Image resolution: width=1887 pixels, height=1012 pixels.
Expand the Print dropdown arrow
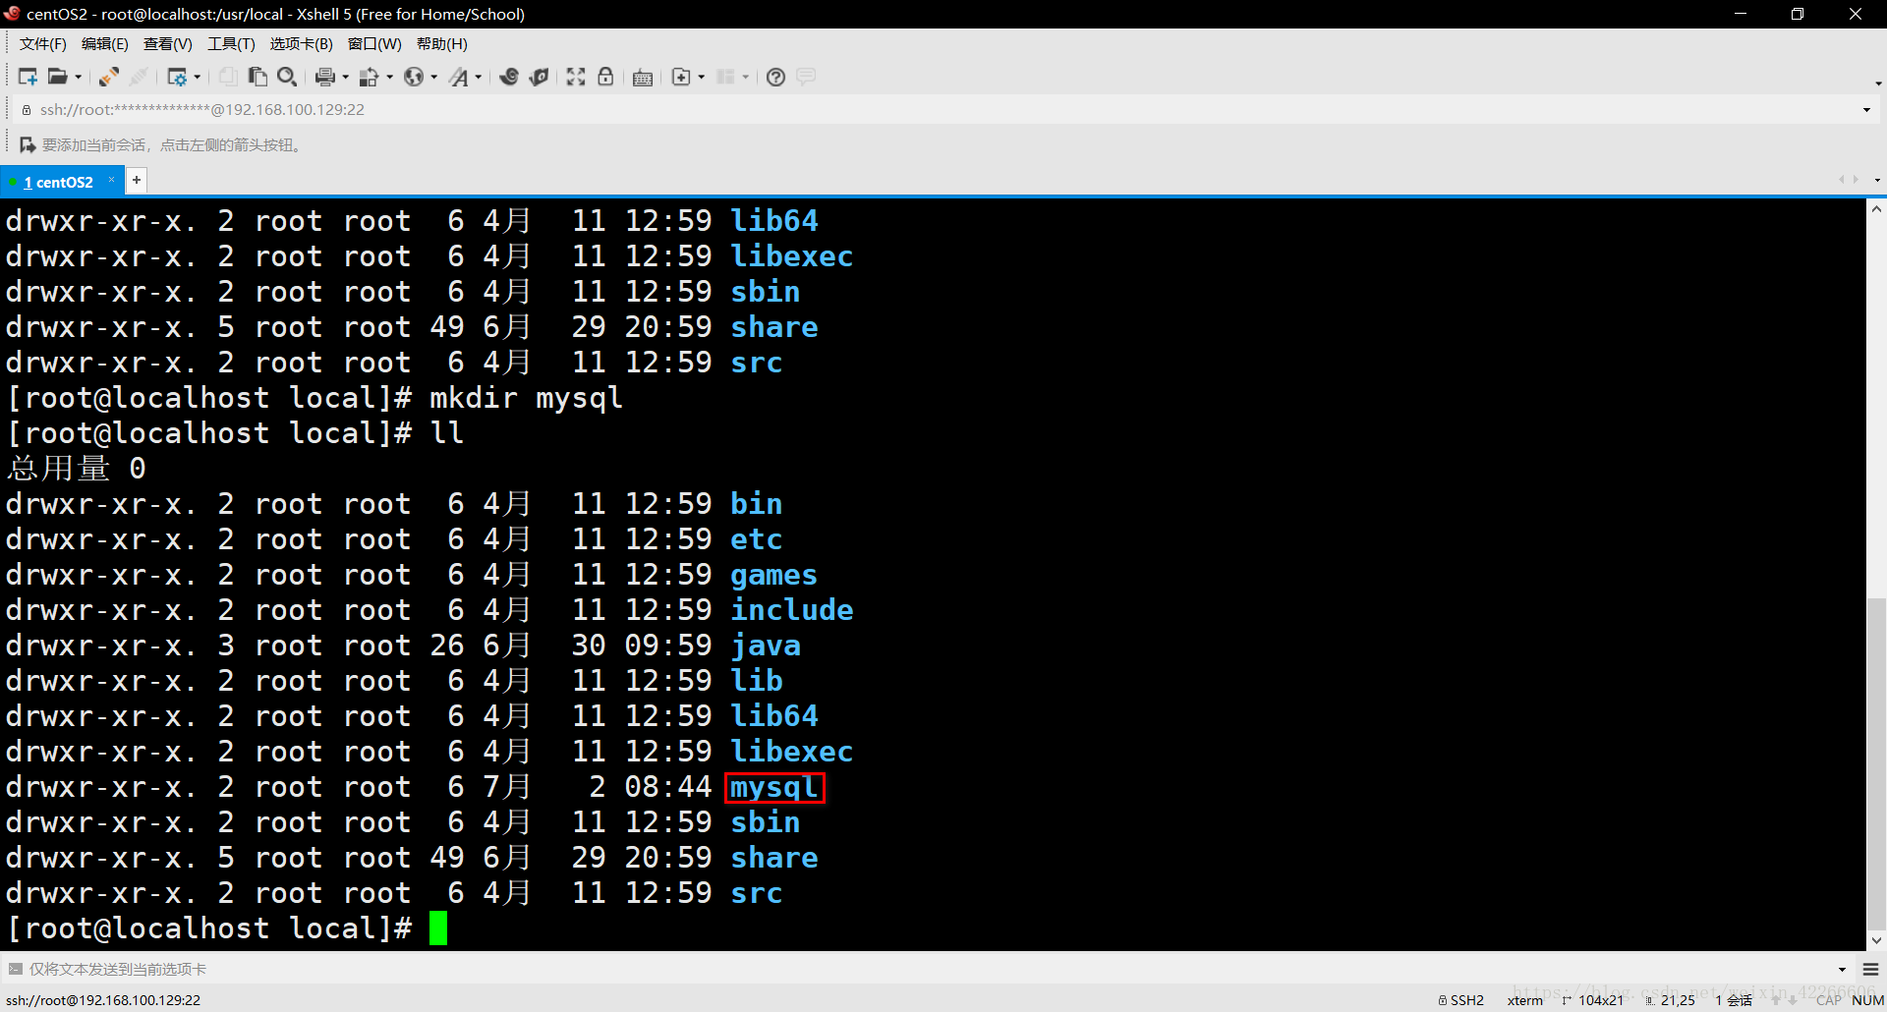click(x=345, y=77)
